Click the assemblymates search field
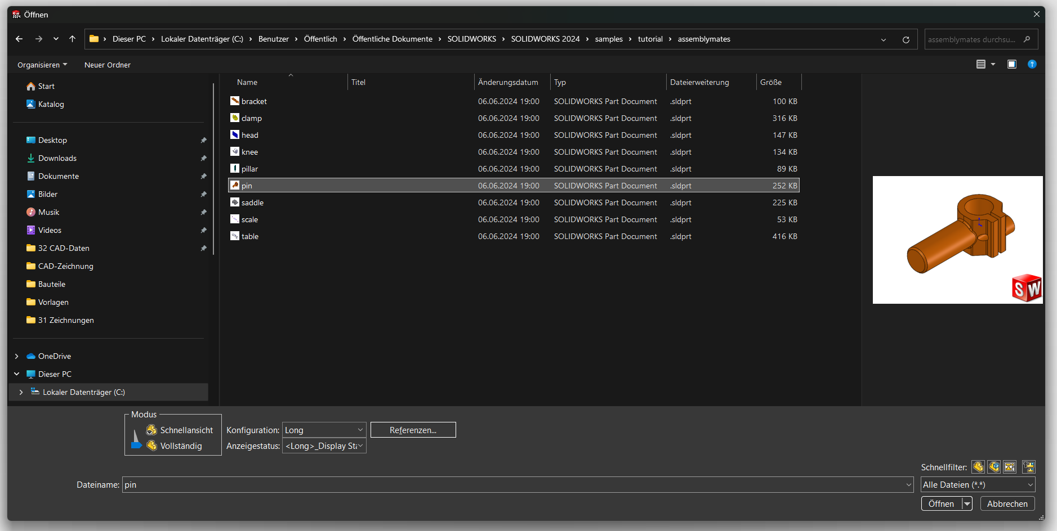The height and width of the screenshot is (531, 1057). (981, 39)
